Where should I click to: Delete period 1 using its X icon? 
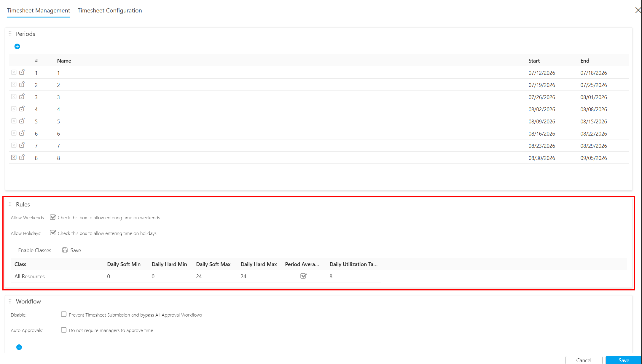pyautogui.click(x=14, y=72)
